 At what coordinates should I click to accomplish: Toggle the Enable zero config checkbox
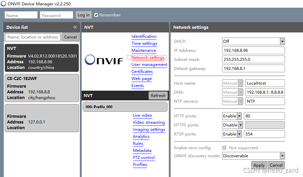tap(224, 148)
